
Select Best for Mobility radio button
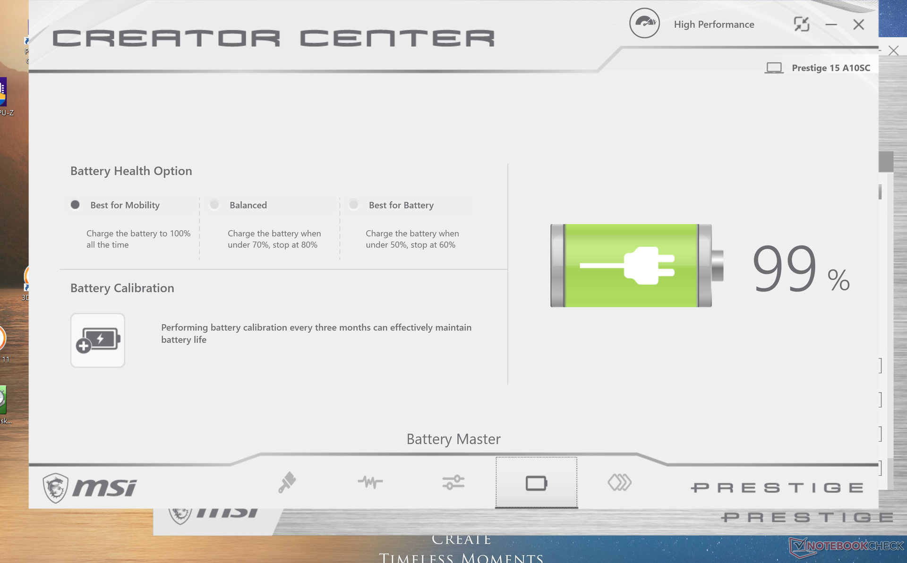75,205
